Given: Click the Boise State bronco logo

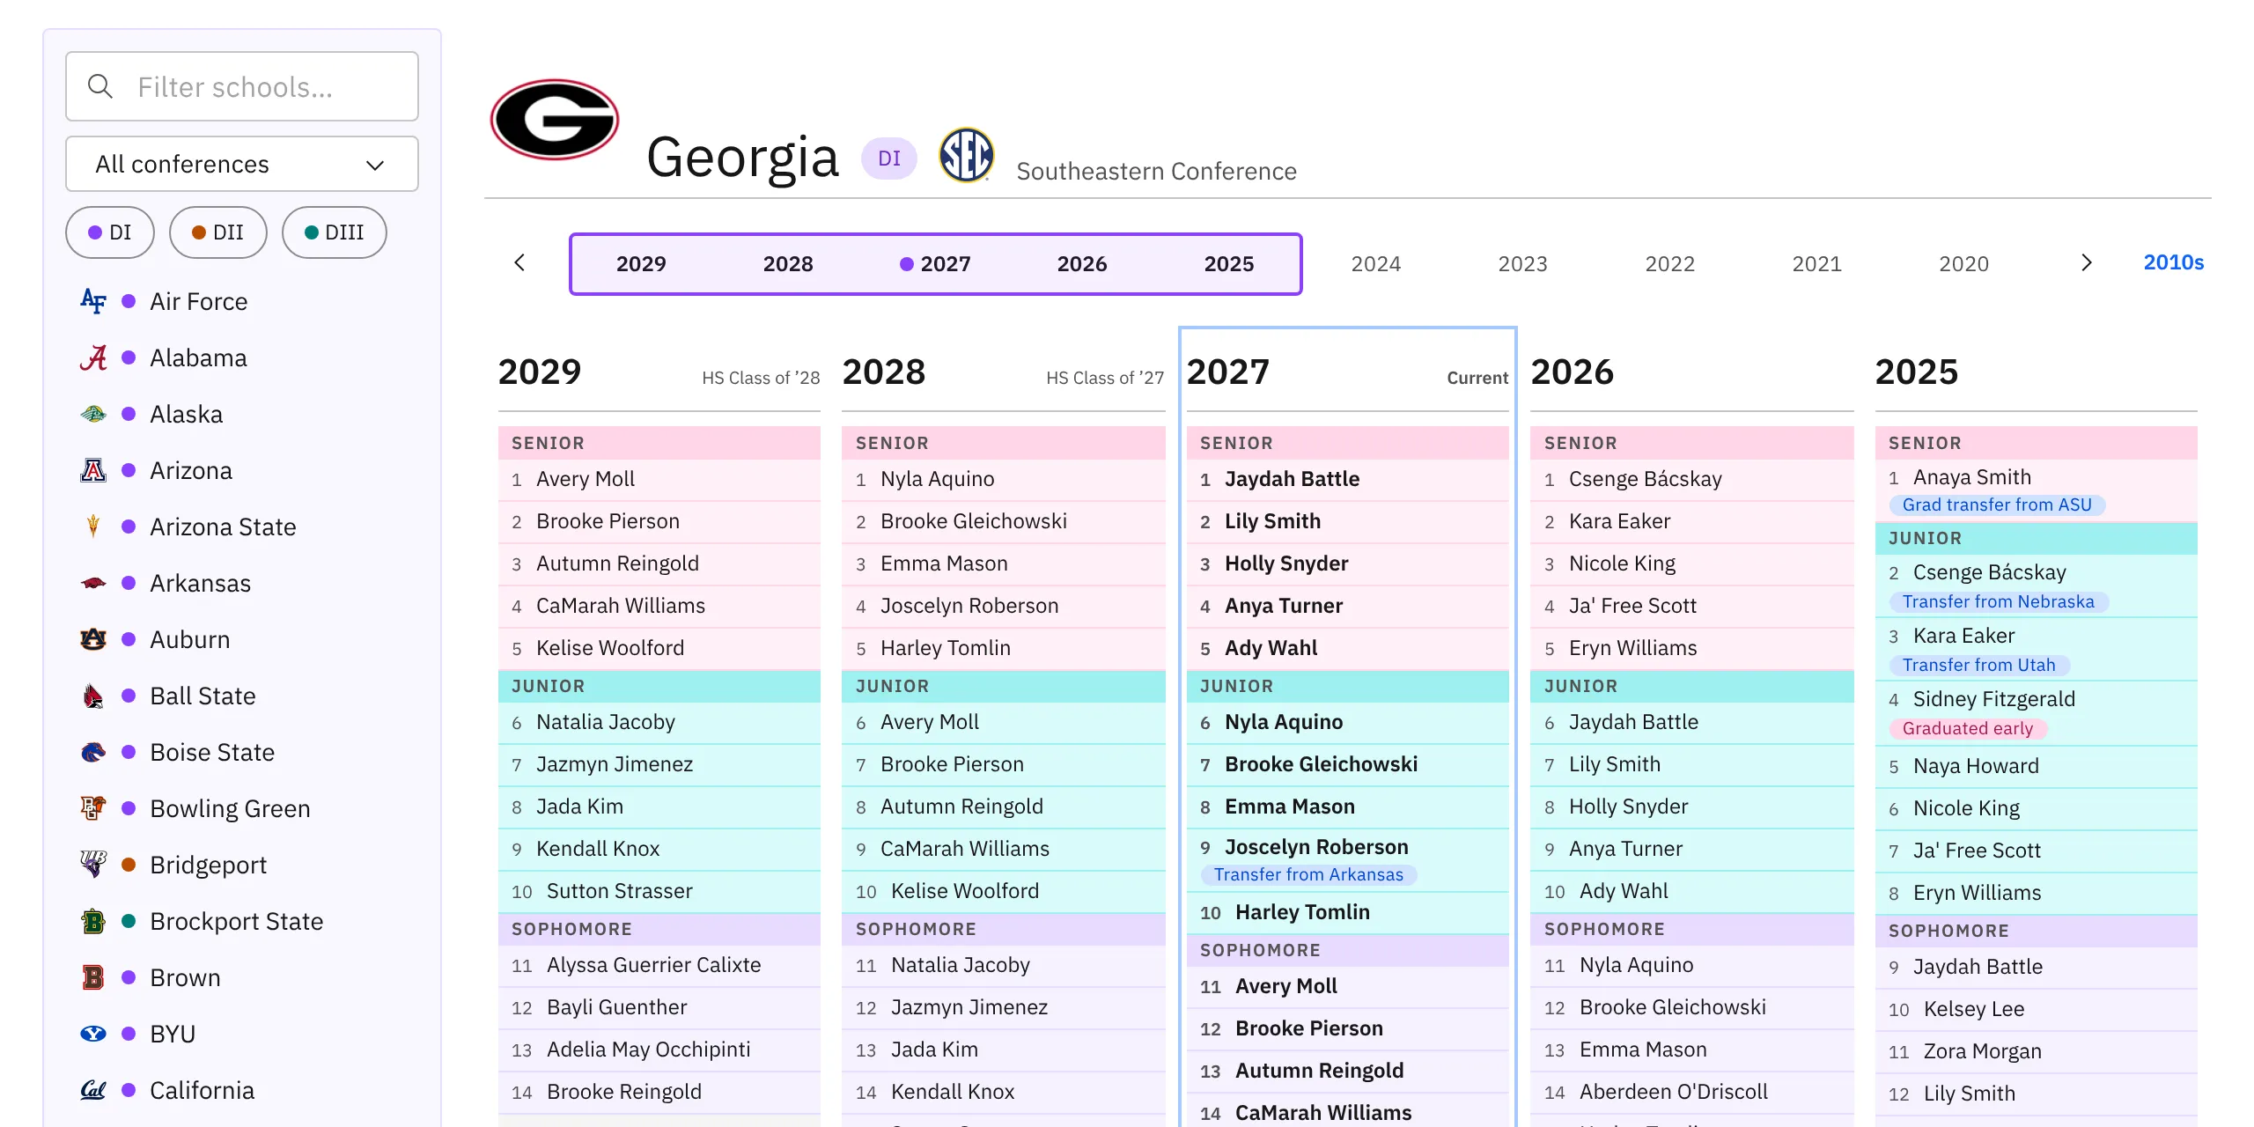Looking at the screenshot, I should [x=93, y=752].
